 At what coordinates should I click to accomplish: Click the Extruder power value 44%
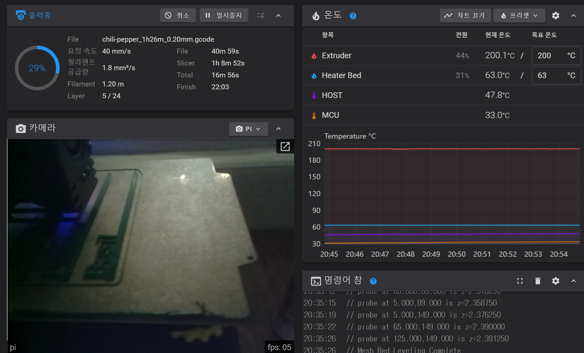pos(462,56)
